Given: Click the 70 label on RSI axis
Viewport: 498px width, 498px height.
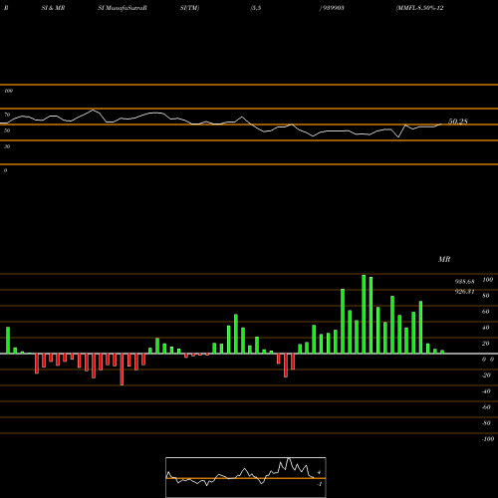Looking at the screenshot, I should (7, 115).
